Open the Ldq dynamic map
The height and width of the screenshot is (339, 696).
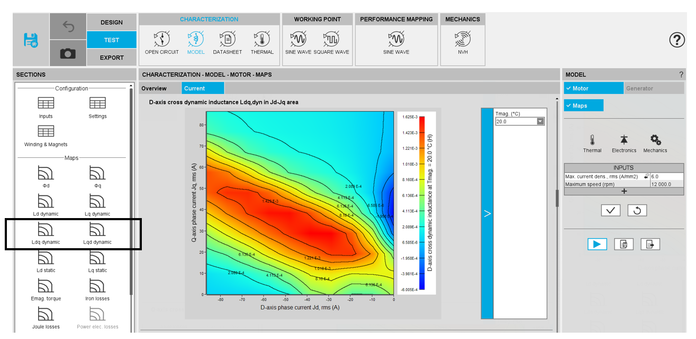[46, 233]
